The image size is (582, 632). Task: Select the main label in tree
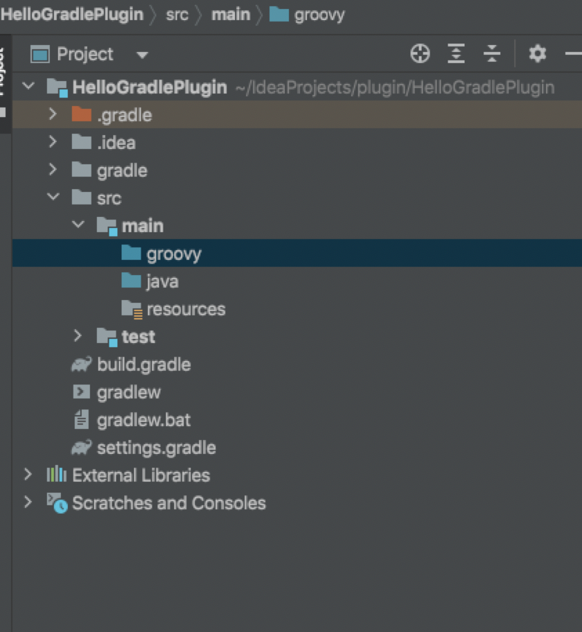[x=143, y=226]
